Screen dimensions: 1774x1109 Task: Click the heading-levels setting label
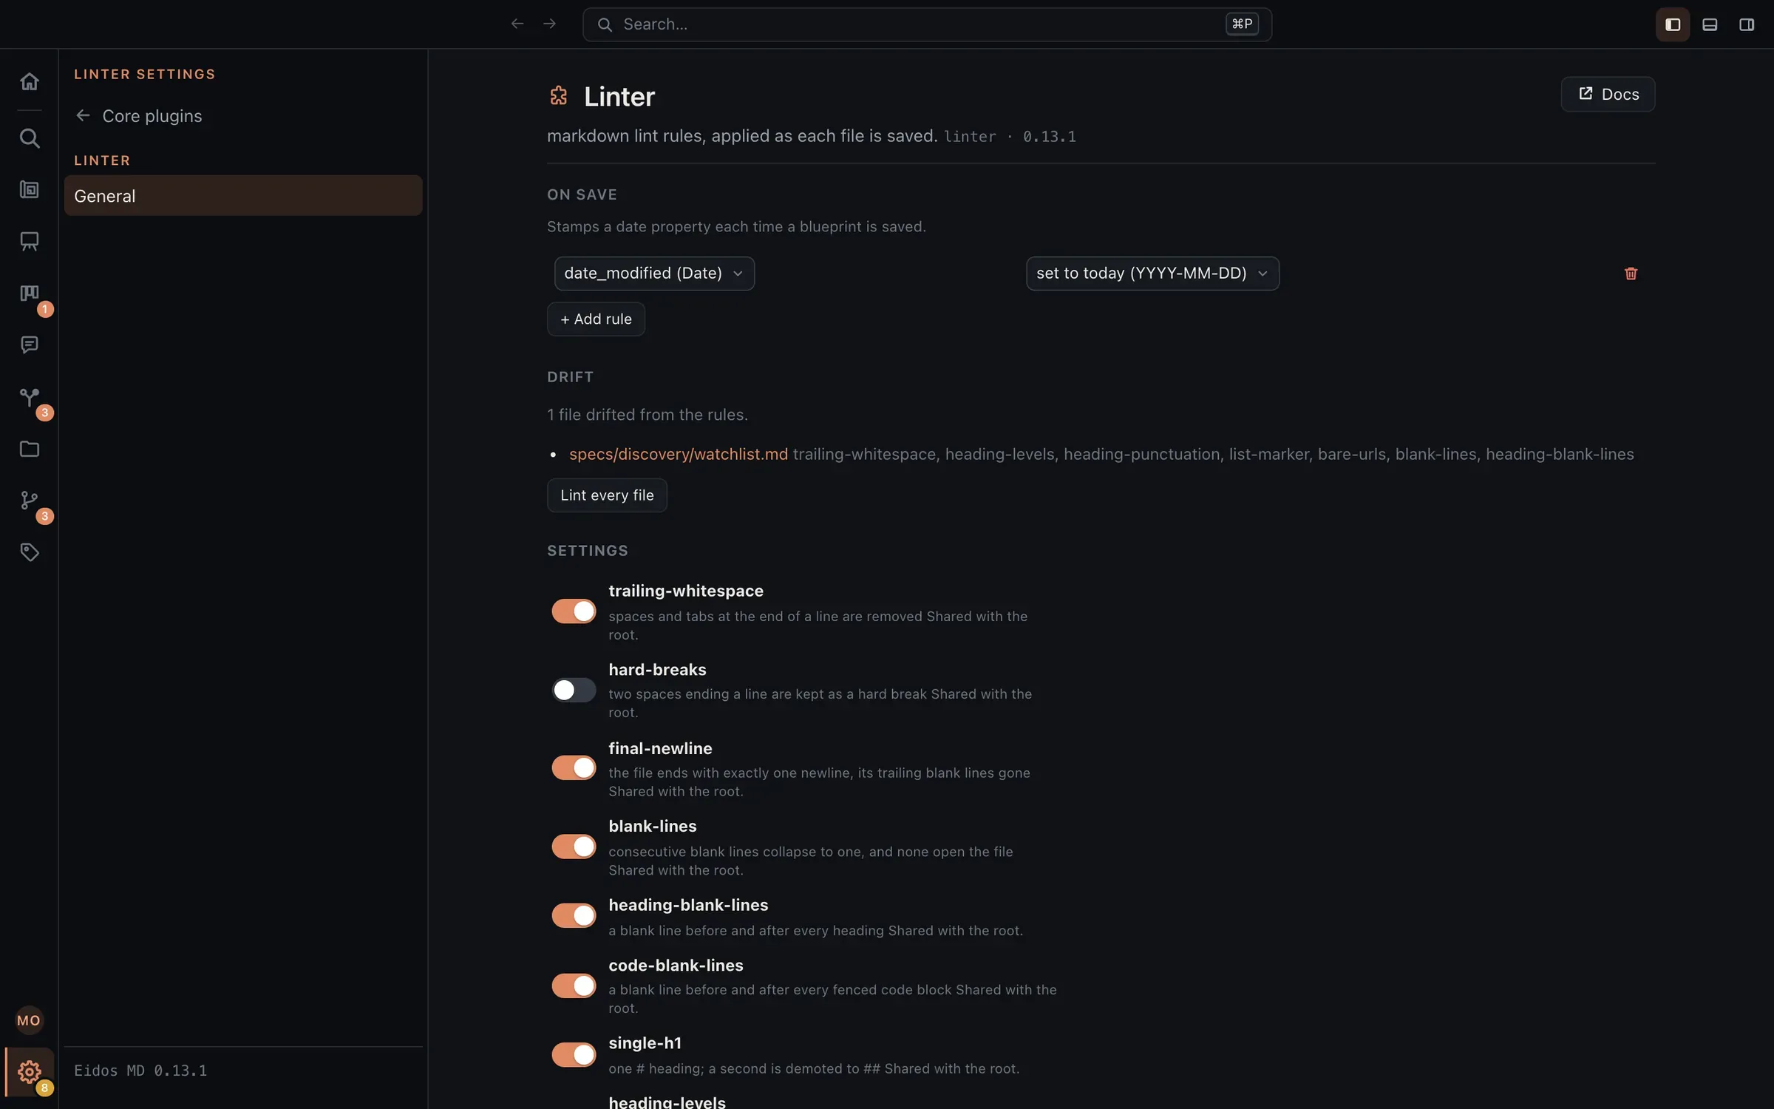(x=667, y=1102)
